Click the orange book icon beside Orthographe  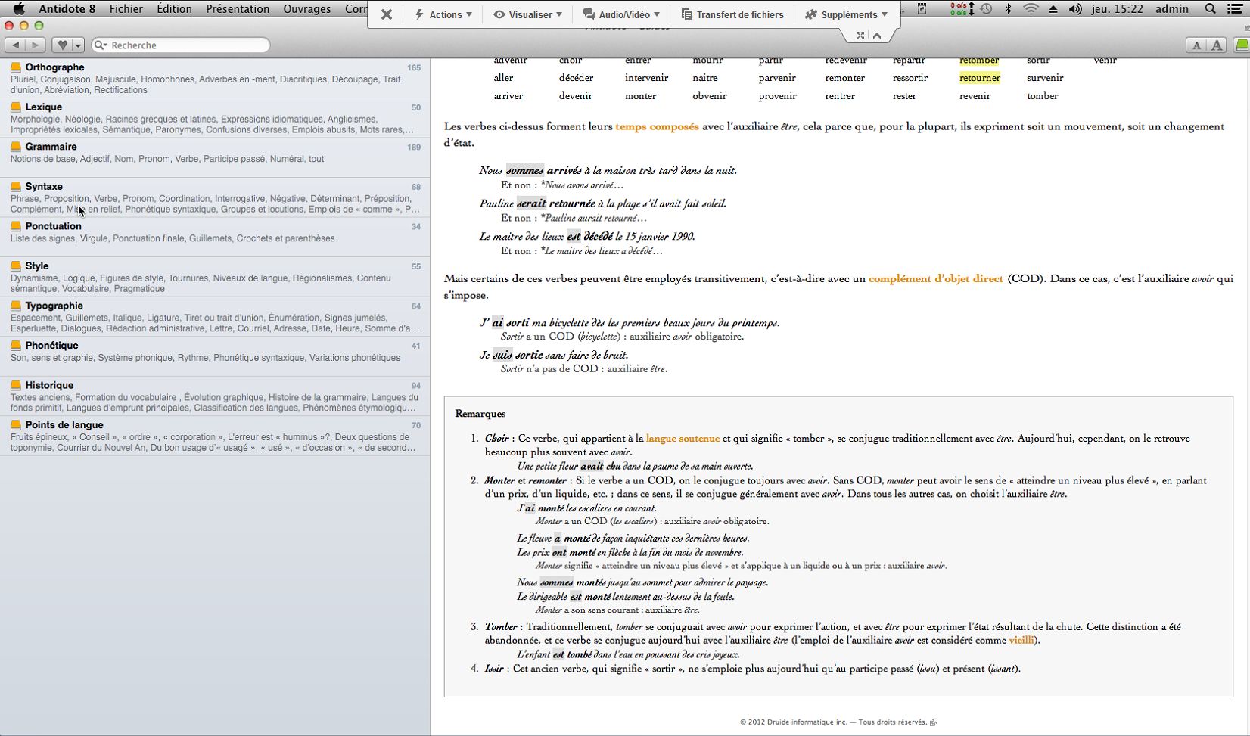point(16,67)
